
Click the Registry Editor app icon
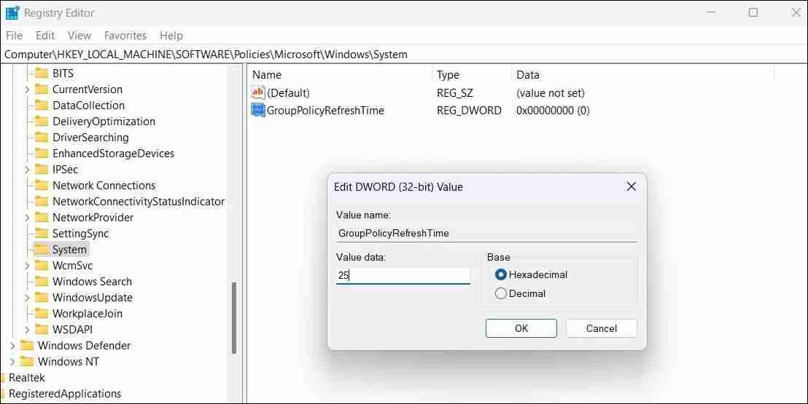point(12,13)
